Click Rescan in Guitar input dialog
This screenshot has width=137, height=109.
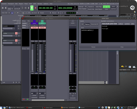coord(93,47)
